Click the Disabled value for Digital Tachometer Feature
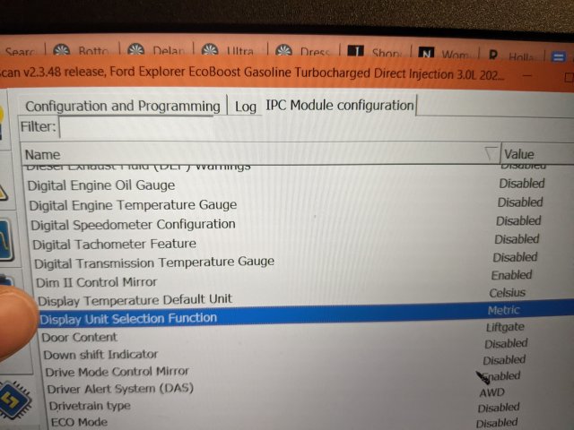The image size is (574, 430). (517, 239)
